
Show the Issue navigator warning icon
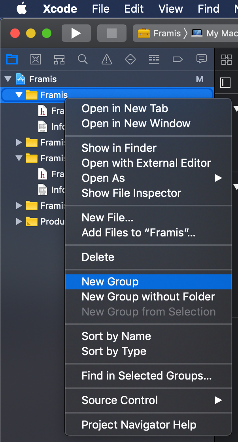point(106,59)
